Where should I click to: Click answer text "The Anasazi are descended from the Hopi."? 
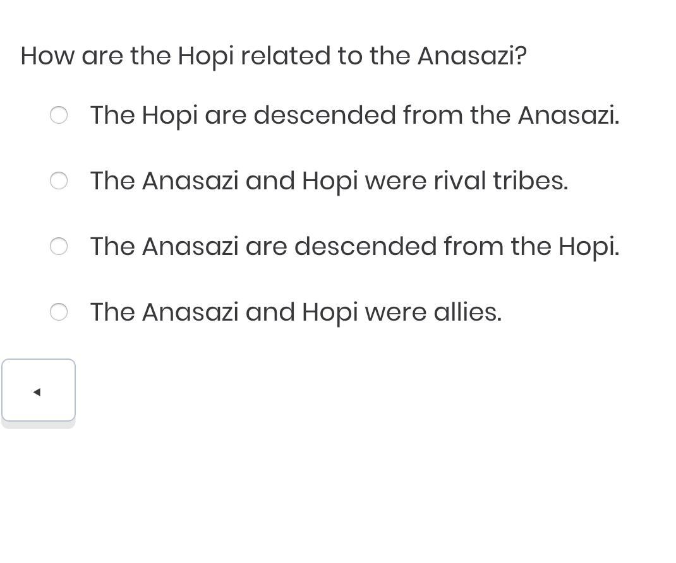tap(354, 247)
